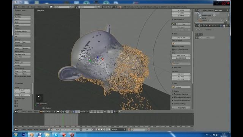Set shading to Smooth
The height and width of the screenshot is (137, 243).
coord(18,42)
